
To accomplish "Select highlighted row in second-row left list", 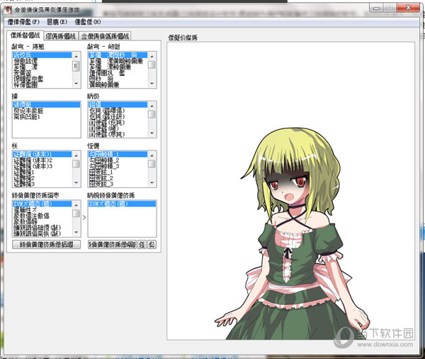I will point(46,104).
